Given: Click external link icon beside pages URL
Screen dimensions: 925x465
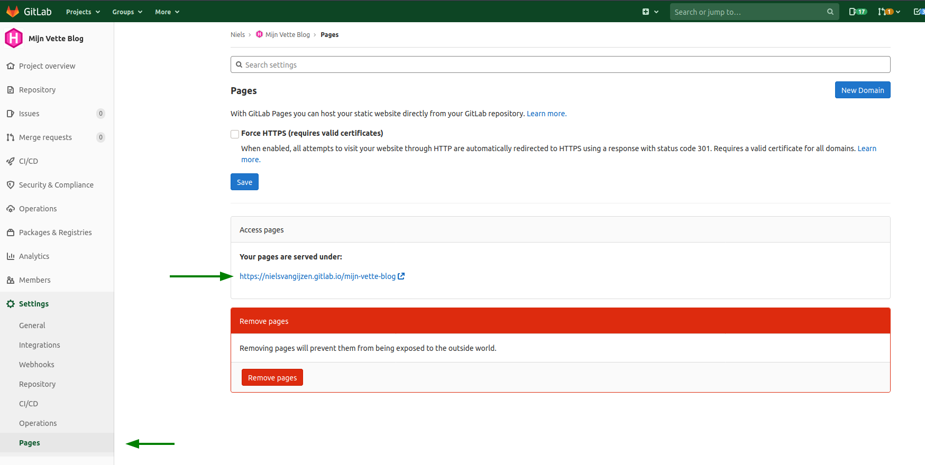Looking at the screenshot, I should tap(401, 276).
